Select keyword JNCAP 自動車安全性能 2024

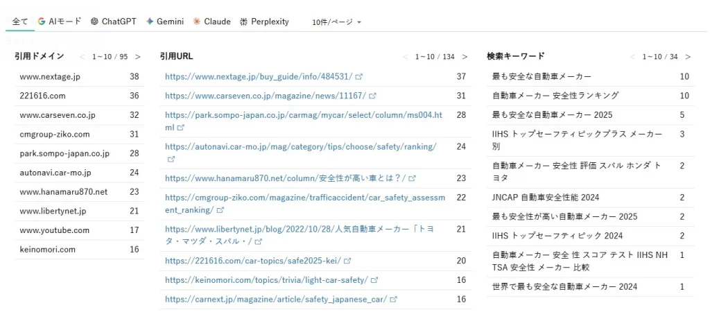[x=591, y=198]
